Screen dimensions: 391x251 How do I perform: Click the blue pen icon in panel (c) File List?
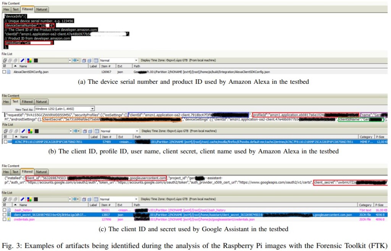click(x=22, y=199)
